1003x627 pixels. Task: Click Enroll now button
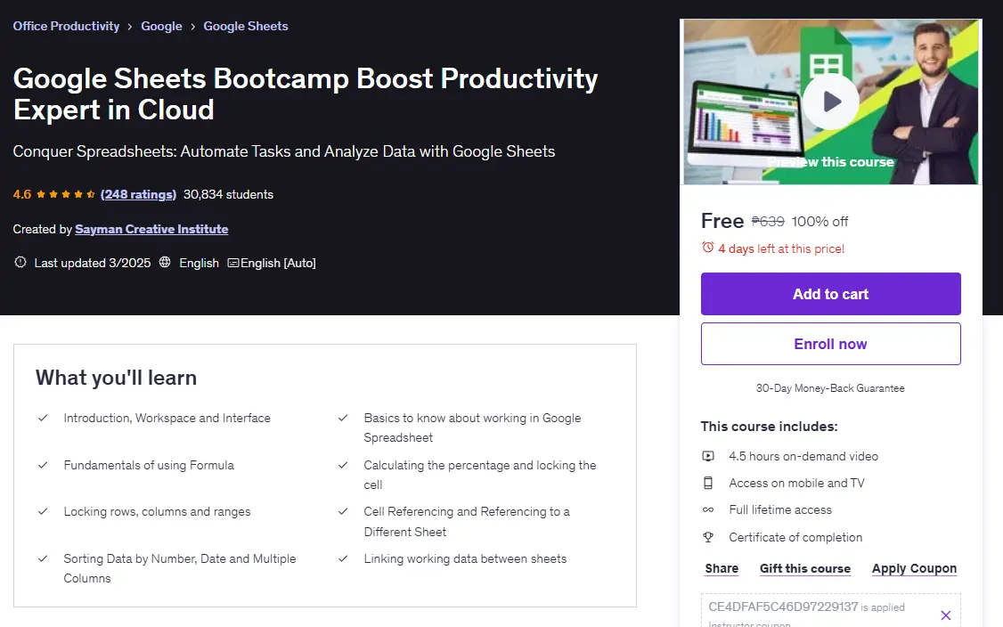(830, 344)
